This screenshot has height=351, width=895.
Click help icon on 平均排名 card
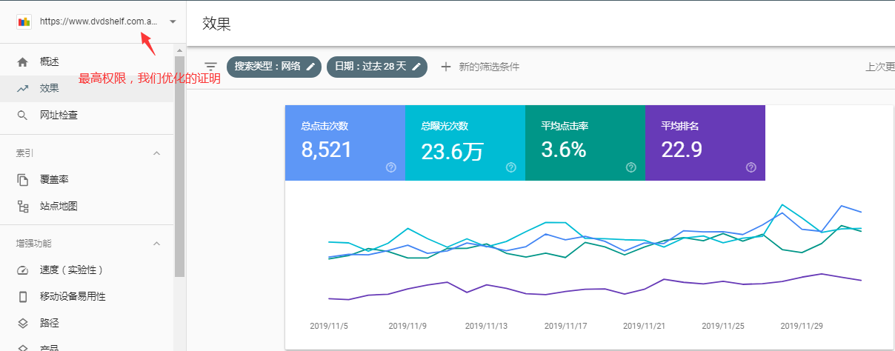751,167
